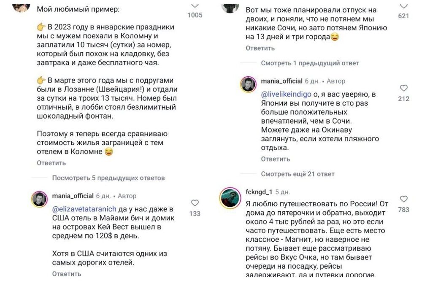Like the comment with 133 likes
This screenshot has width=422, height=281.
pos(195,203)
